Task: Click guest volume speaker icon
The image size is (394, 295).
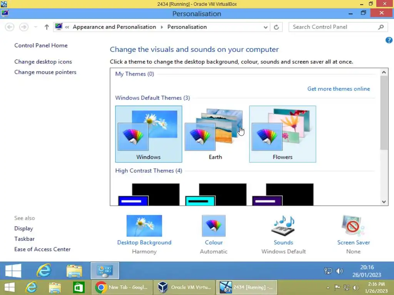Action: click(339, 271)
